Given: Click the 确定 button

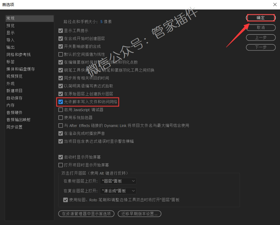Looking at the screenshot, I should coord(261,18).
